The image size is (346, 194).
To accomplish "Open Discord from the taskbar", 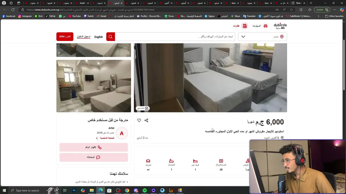I will [136, 190].
